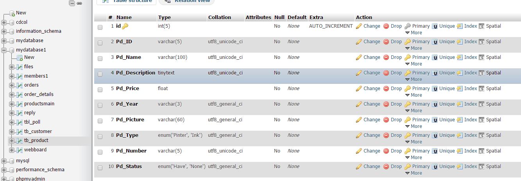Click the Primary key icon for Pd_Year
521x181 pixels.
[407, 104]
